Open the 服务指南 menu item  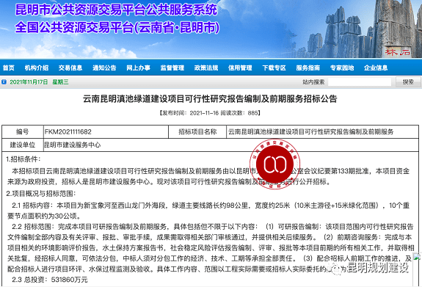pyautogui.click(x=308, y=68)
